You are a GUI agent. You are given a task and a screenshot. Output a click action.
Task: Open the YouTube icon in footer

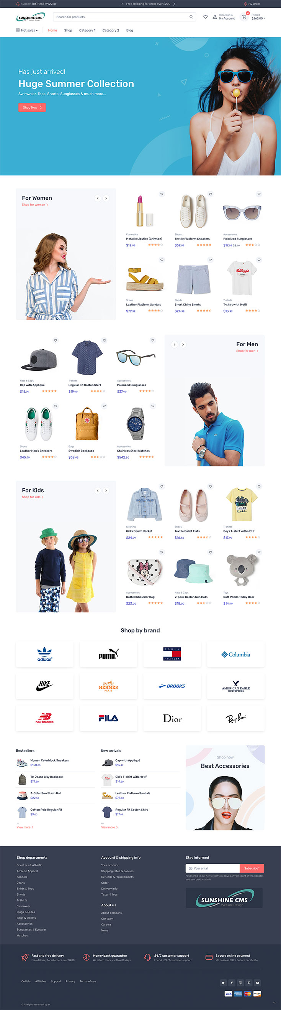(x=258, y=983)
